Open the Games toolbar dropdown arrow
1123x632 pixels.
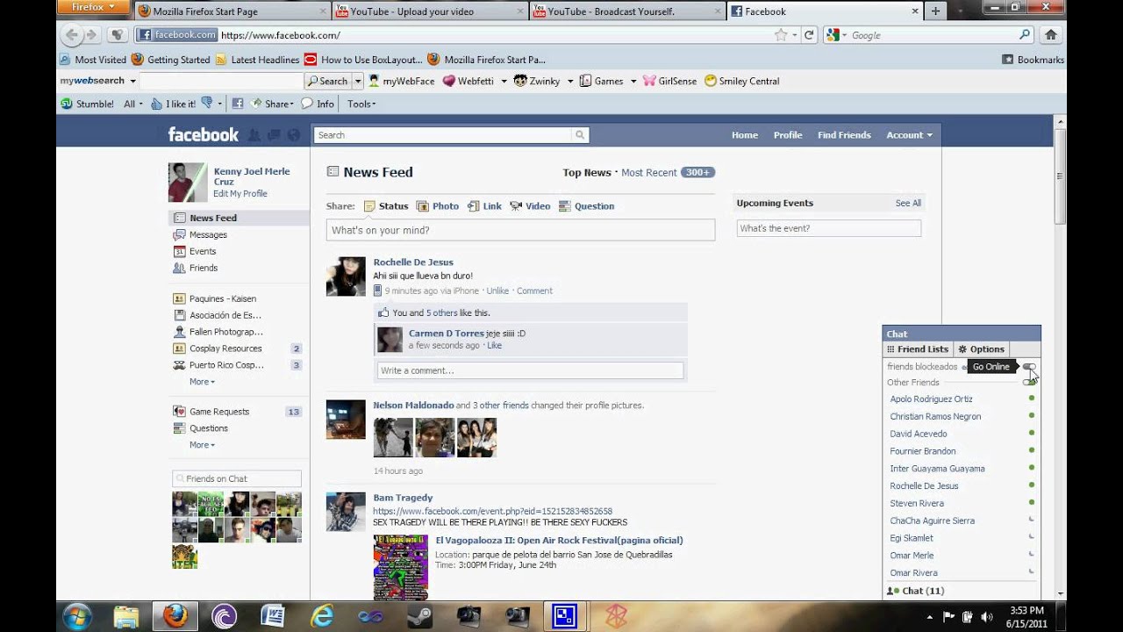(633, 81)
